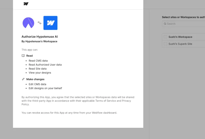This screenshot has width=205, height=139.
Task: Click the "Sushi's Workspace" label
Action: (x=180, y=37)
